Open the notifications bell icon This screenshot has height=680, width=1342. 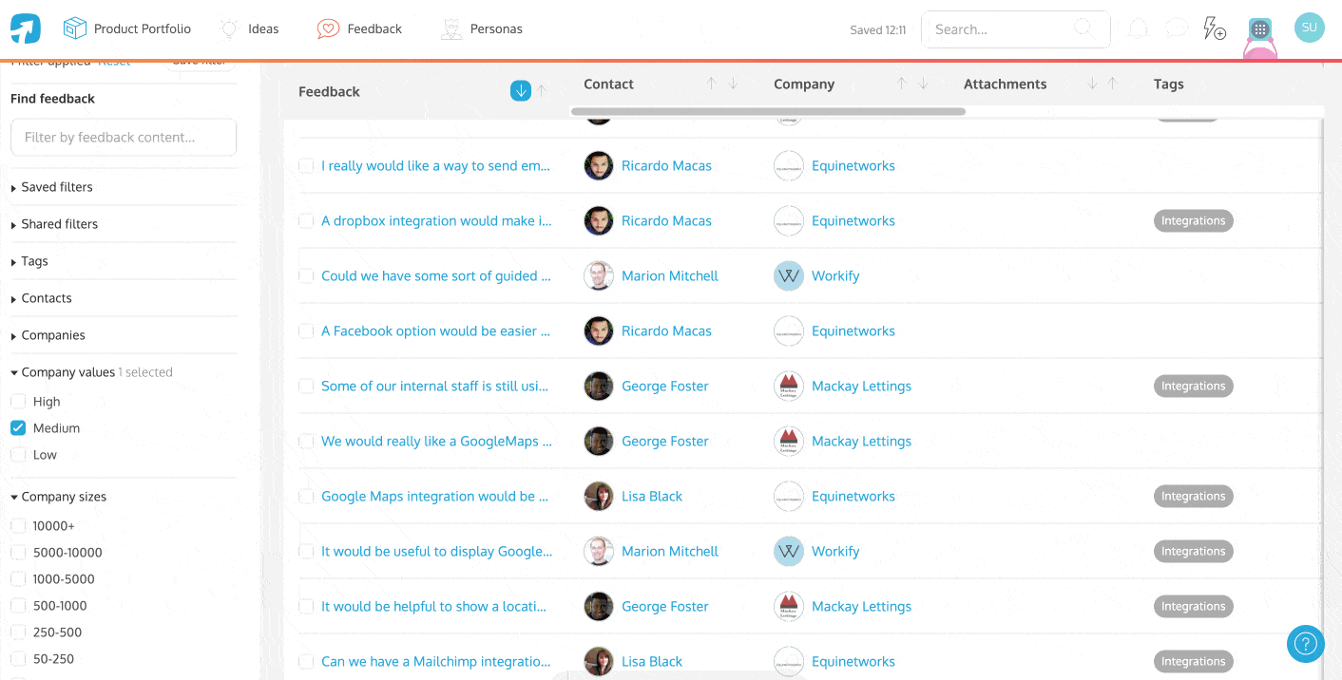pos(1138,29)
